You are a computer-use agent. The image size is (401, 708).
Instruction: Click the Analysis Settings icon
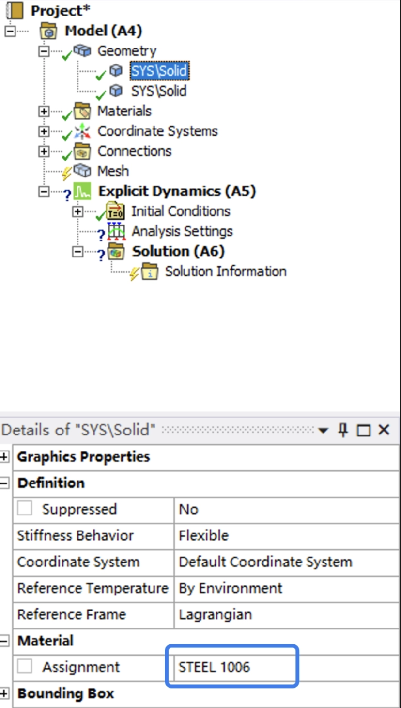tap(116, 231)
